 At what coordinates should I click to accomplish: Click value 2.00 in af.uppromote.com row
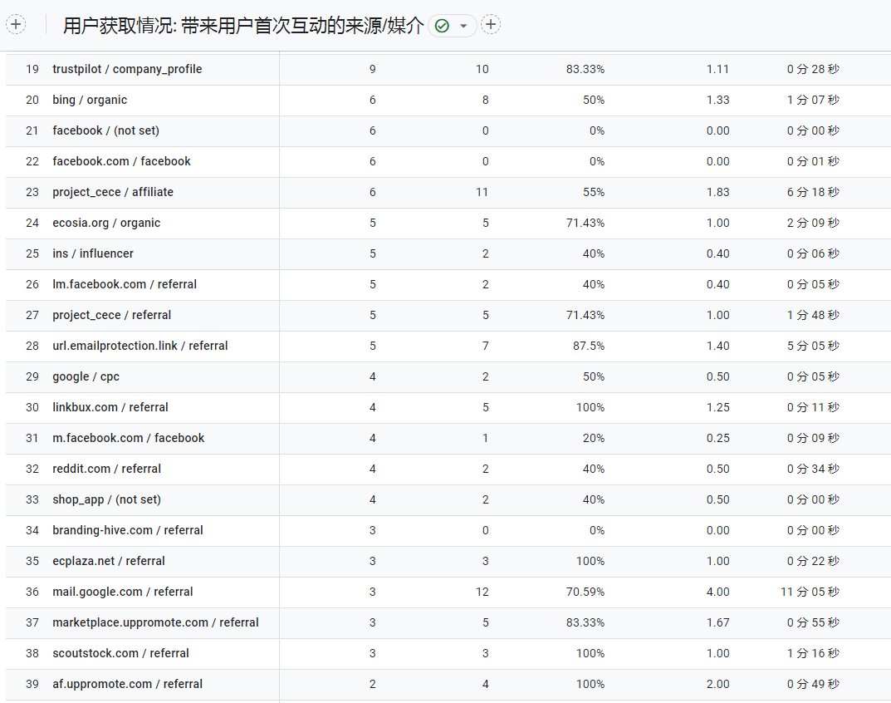click(717, 683)
